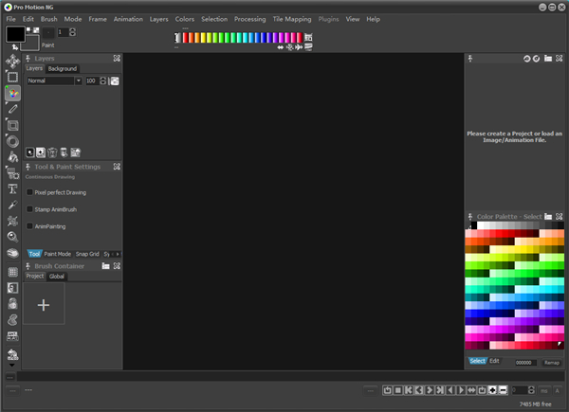
Task: Click the delete layer trash icon
Action: pyautogui.click(x=52, y=152)
